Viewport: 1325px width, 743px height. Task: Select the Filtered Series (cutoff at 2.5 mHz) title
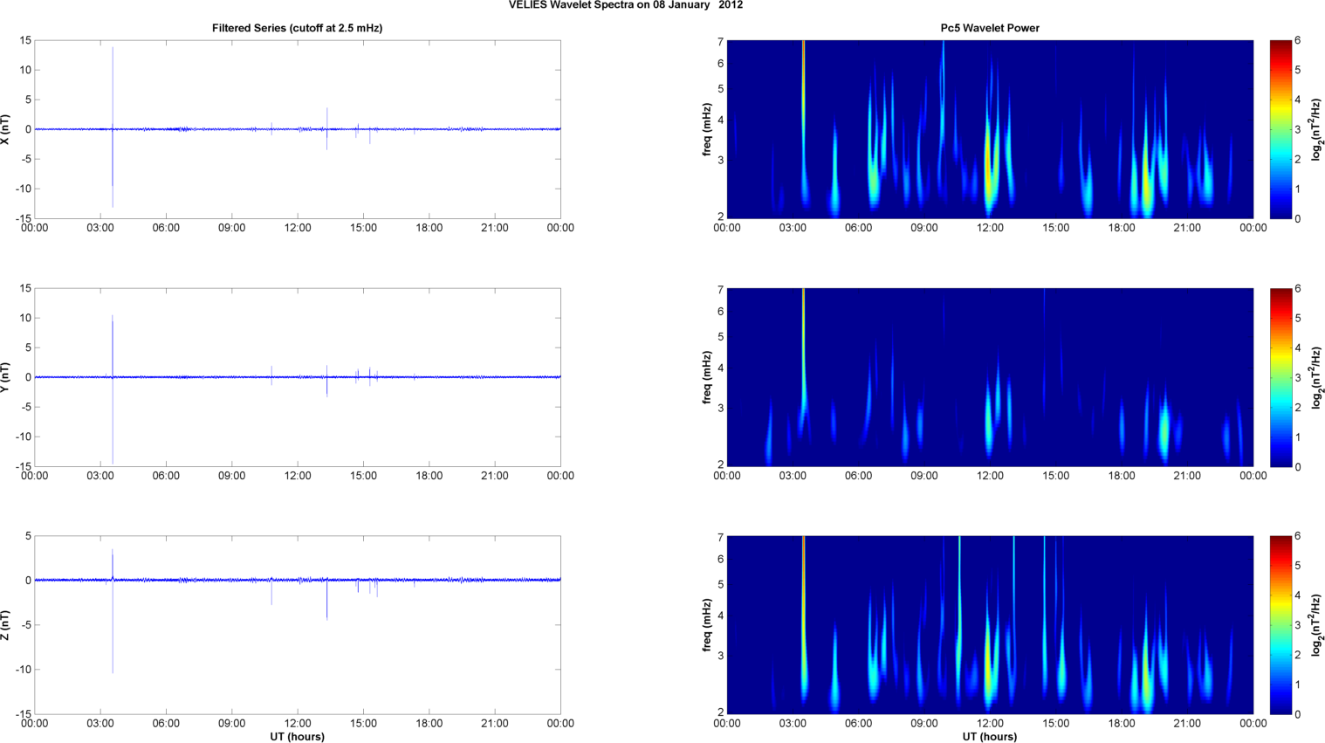(297, 28)
